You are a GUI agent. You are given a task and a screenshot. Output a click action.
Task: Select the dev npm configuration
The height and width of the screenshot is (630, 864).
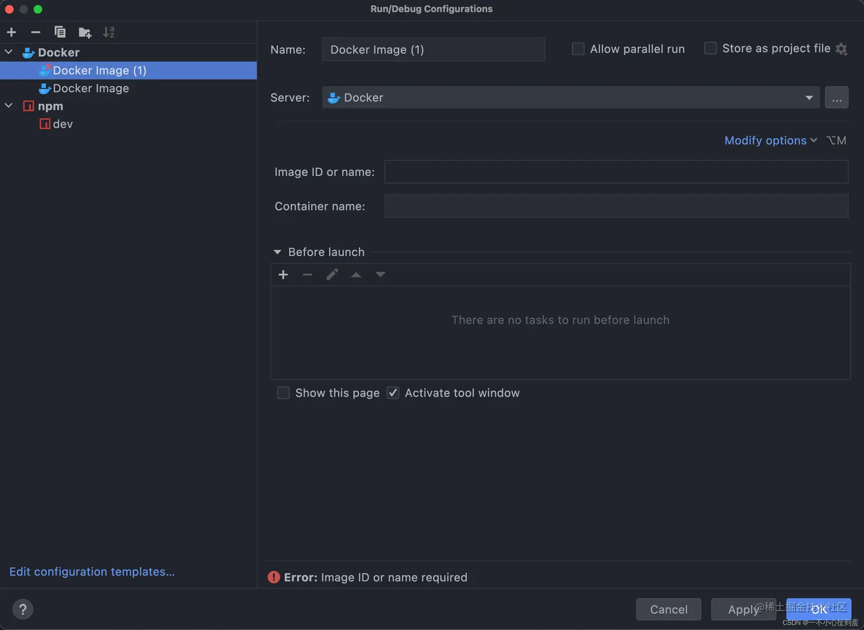[128, 124]
